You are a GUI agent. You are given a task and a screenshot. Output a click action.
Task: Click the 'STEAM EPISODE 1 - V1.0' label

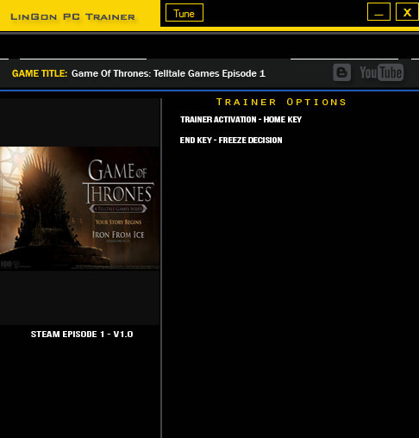82,335
